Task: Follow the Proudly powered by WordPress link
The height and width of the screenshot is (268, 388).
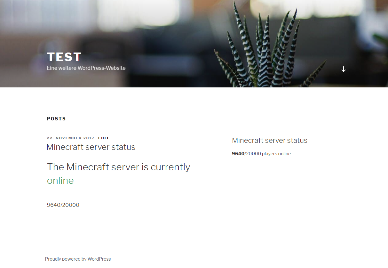Action: (78, 259)
